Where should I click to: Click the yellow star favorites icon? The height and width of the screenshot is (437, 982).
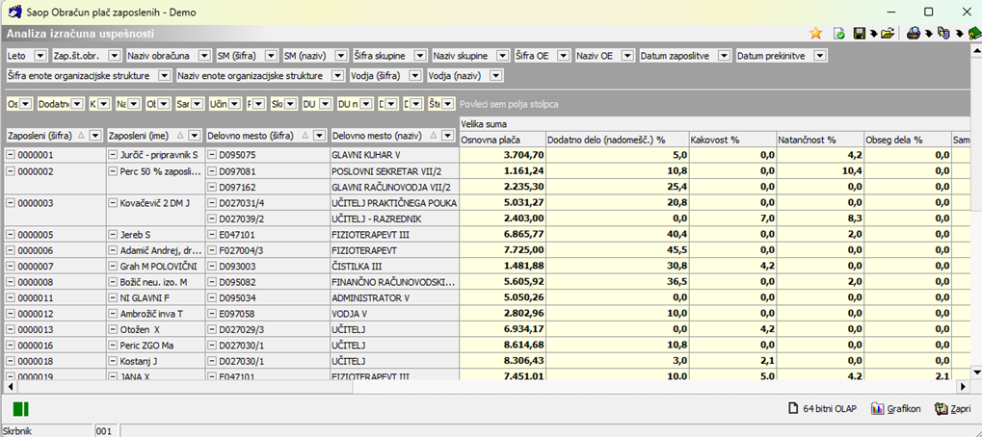click(x=816, y=34)
